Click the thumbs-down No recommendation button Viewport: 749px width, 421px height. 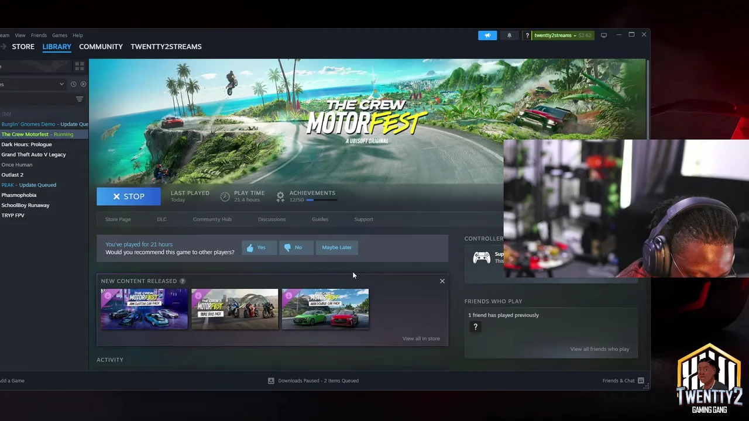pyautogui.click(x=296, y=247)
